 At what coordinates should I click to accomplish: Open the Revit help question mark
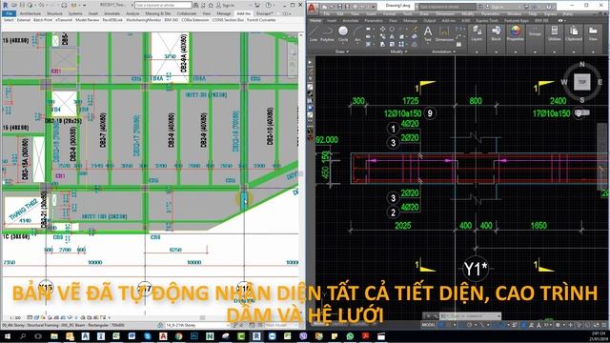[x=269, y=6]
